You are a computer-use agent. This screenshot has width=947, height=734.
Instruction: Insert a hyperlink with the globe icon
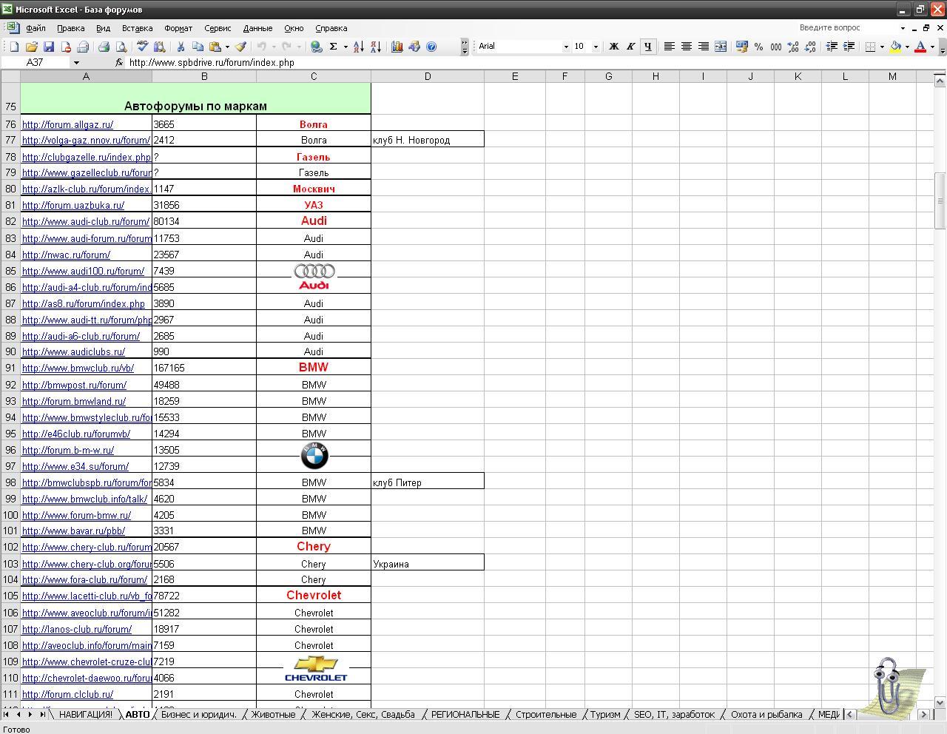point(317,47)
